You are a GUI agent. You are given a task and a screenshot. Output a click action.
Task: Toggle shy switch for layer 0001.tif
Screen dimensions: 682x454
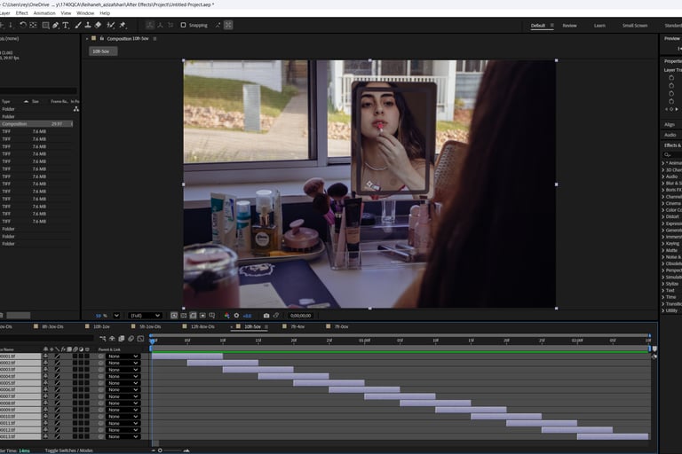click(45, 356)
